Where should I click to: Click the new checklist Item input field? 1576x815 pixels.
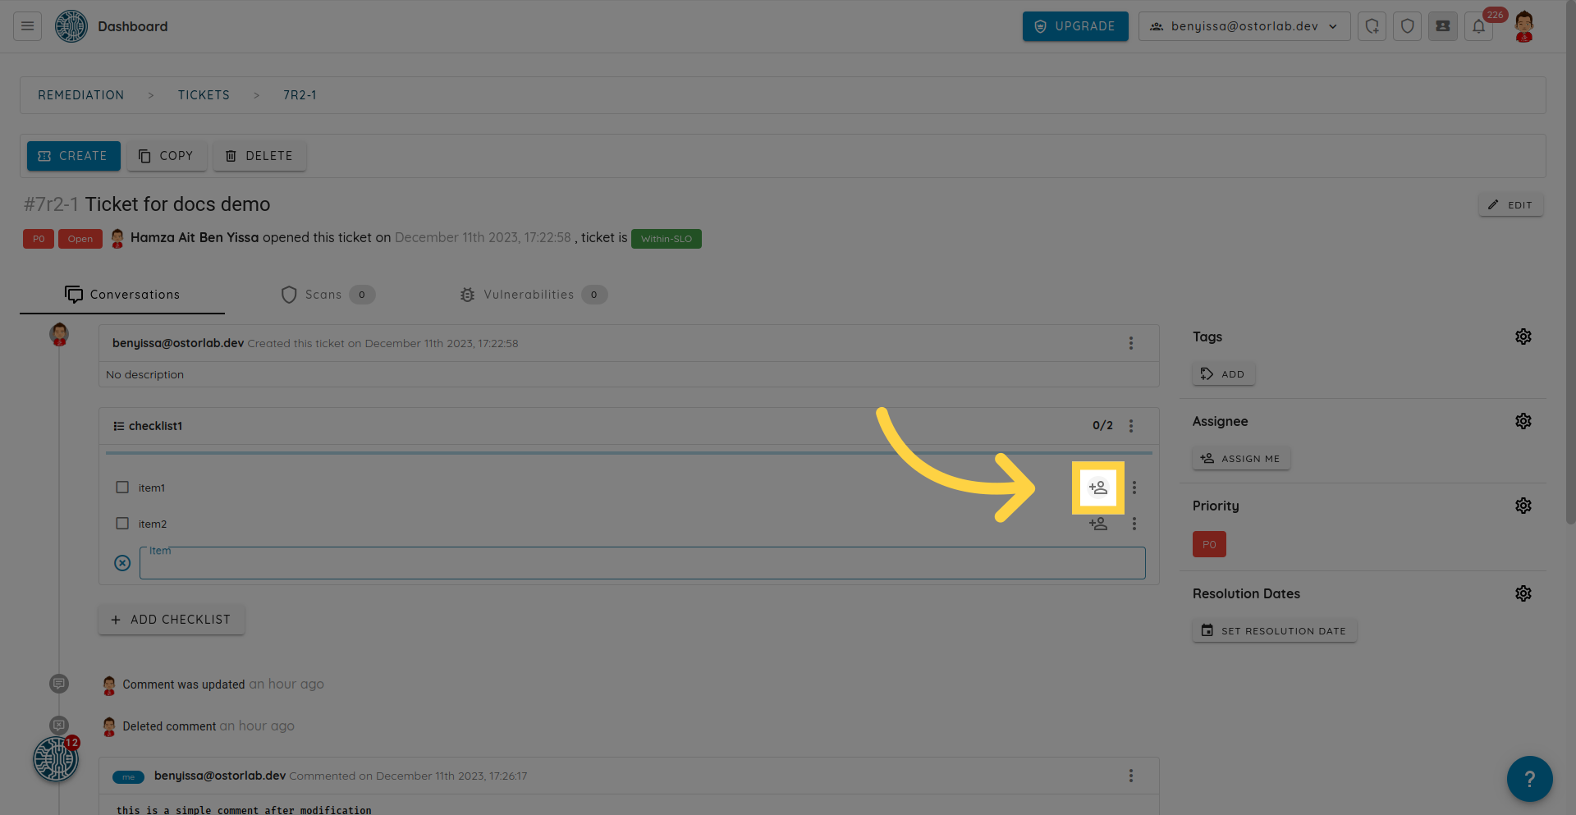[642, 564]
